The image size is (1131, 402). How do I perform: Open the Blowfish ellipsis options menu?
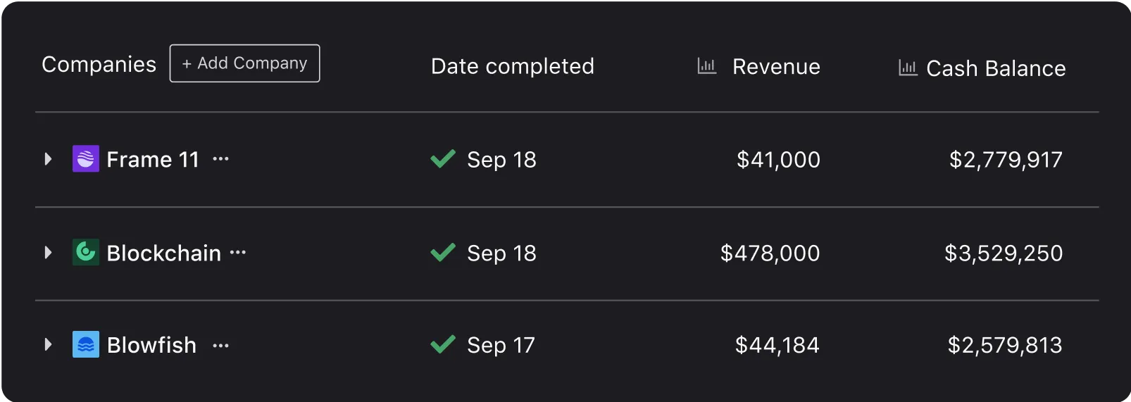(x=220, y=346)
